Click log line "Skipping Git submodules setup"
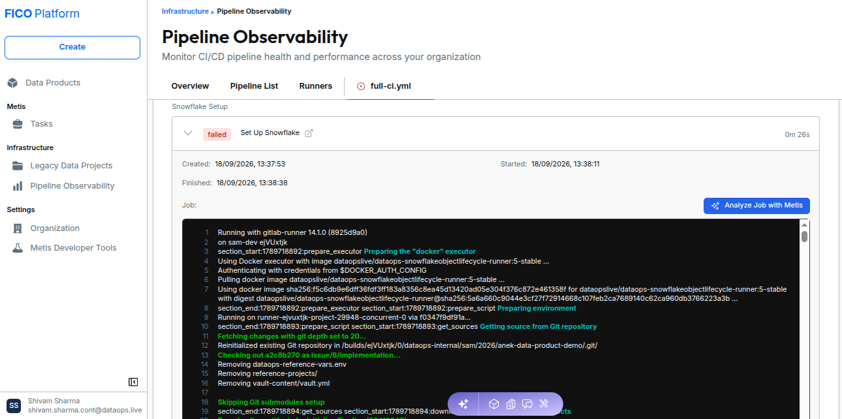 271,402
